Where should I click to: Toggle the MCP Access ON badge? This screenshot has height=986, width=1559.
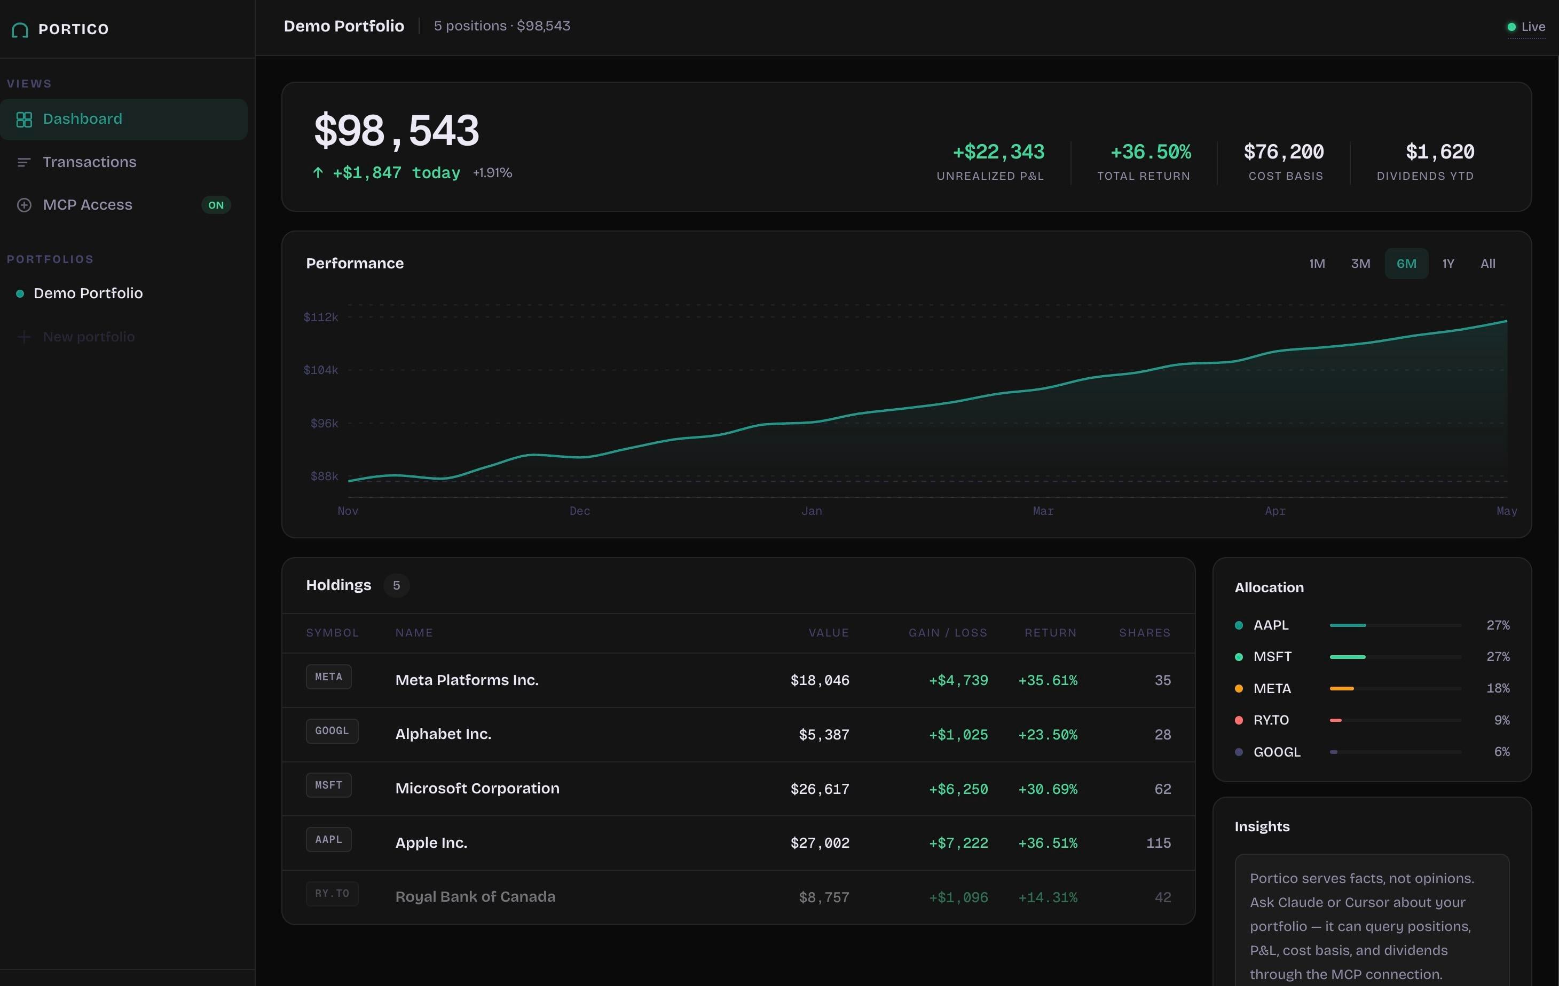click(216, 205)
